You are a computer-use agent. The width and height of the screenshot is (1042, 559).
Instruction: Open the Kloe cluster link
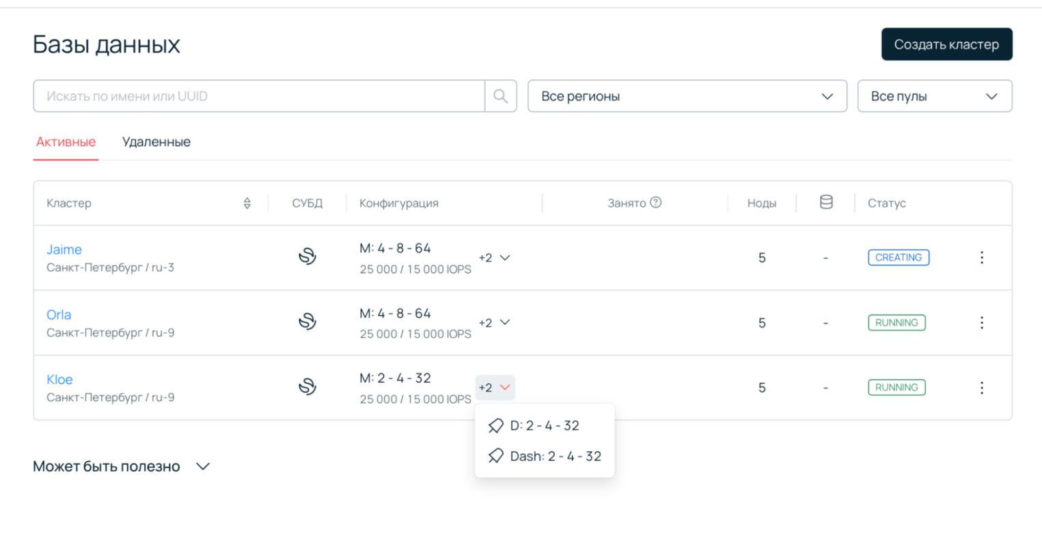tap(59, 379)
